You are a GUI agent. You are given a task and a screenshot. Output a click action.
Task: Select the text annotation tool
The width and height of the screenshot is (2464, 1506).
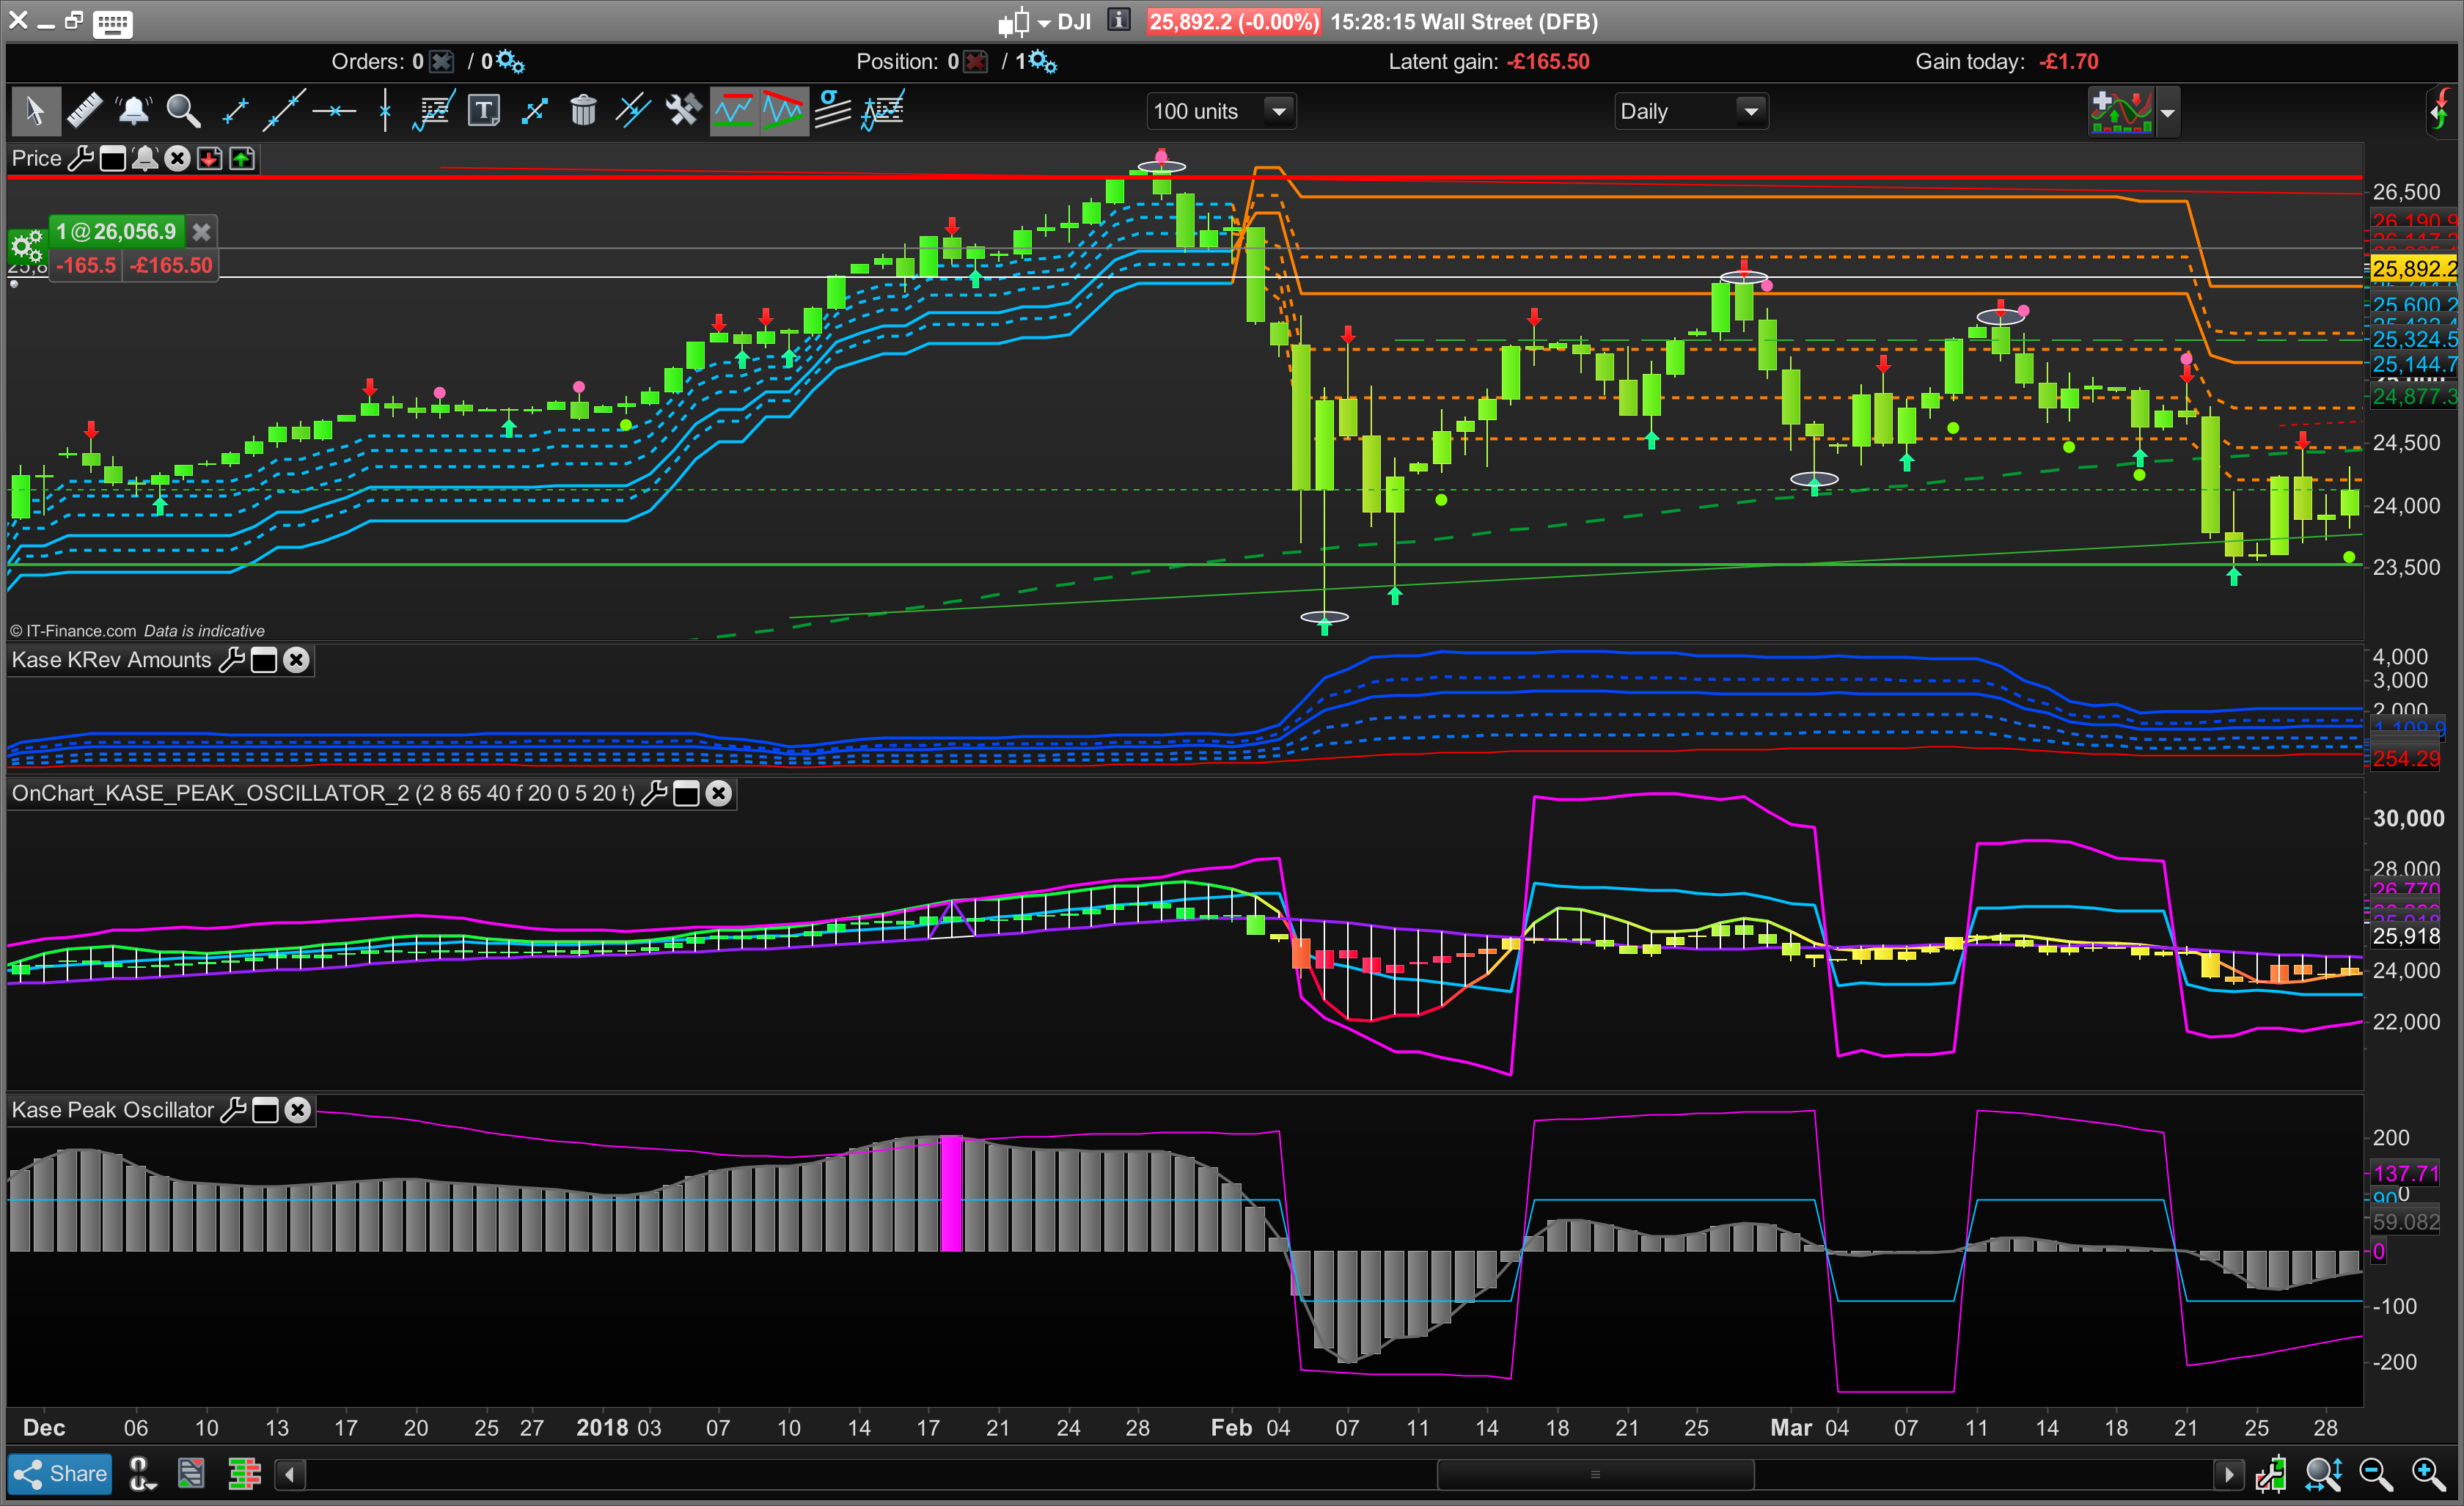tap(484, 110)
